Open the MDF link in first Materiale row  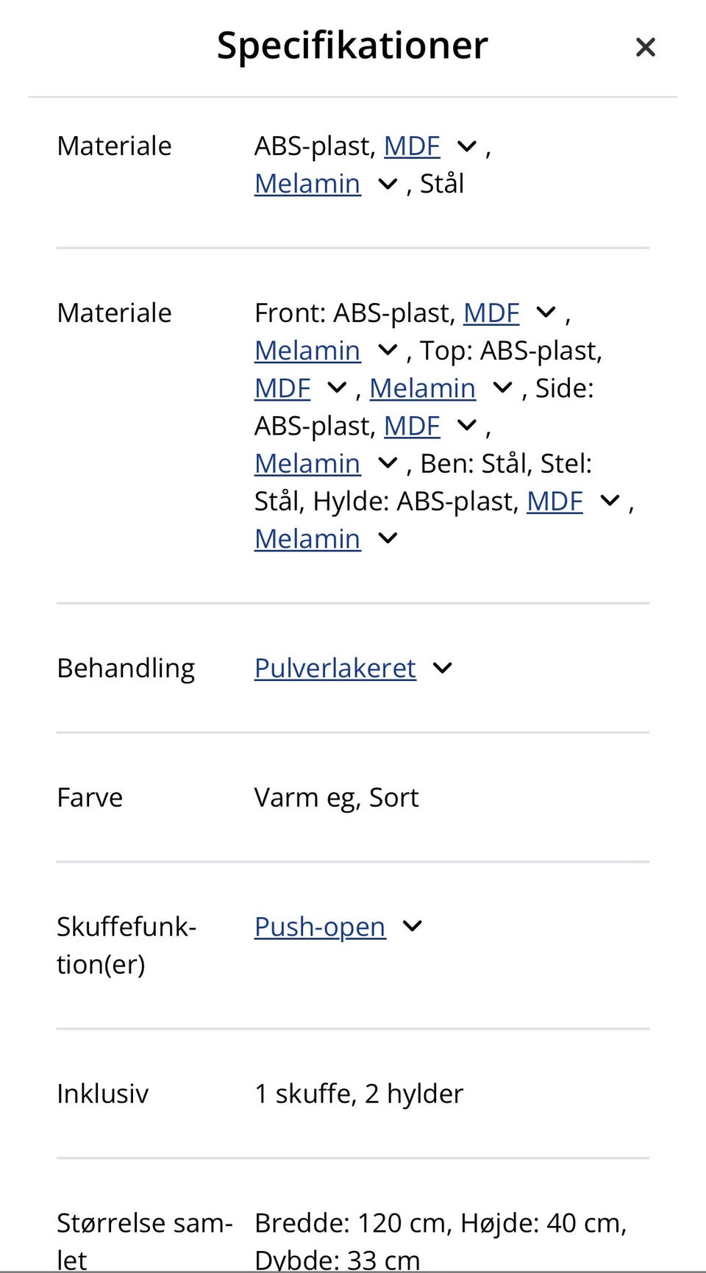click(412, 146)
